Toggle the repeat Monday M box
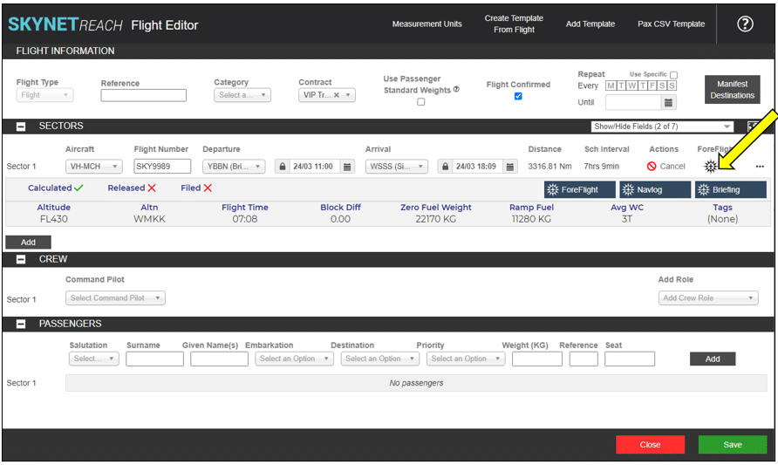The height and width of the screenshot is (465, 778). (x=611, y=85)
